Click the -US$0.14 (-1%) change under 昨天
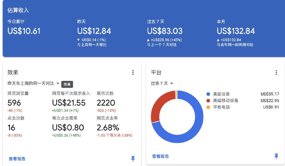Image resolution: width=285 pixels, height=166 pixels. pyautogui.click(x=93, y=40)
